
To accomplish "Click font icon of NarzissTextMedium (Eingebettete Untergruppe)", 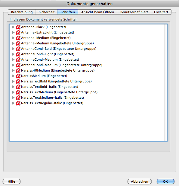I will click(x=18, y=92).
